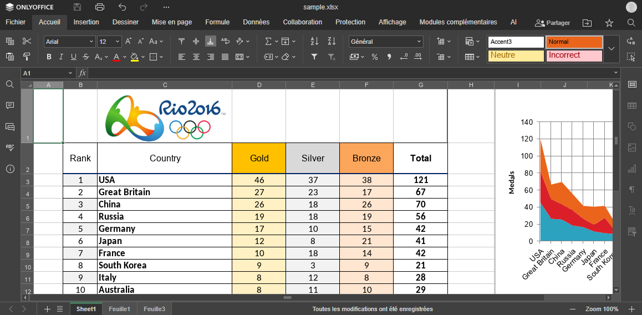
Task: Click the Partager share button
Action: [552, 23]
